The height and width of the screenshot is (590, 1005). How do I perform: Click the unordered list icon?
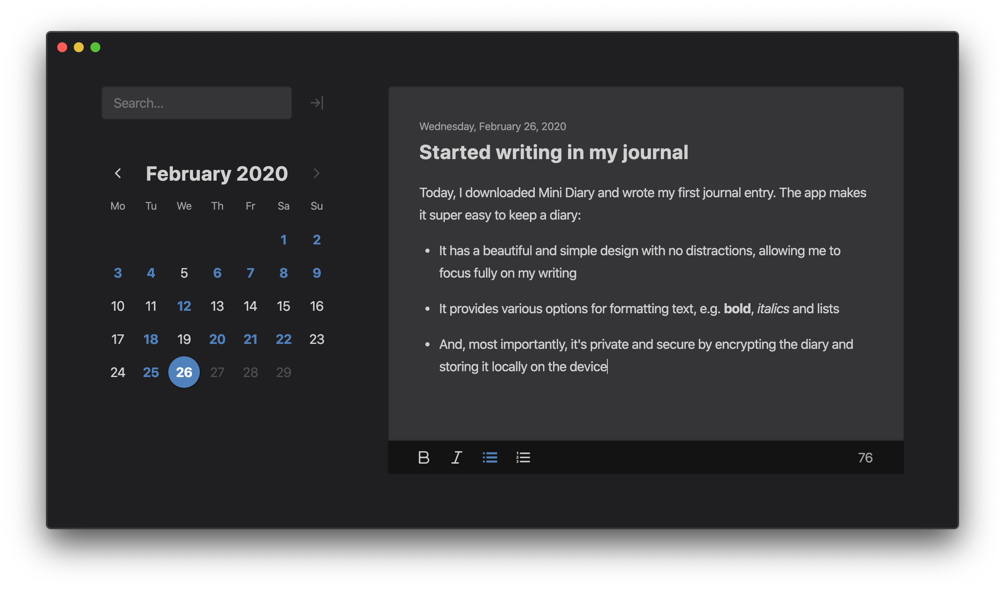490,457
